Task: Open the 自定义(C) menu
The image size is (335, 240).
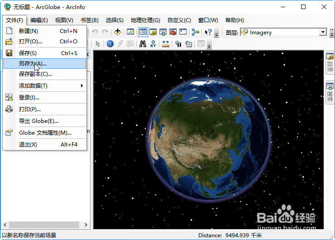Action: [179, 20]
